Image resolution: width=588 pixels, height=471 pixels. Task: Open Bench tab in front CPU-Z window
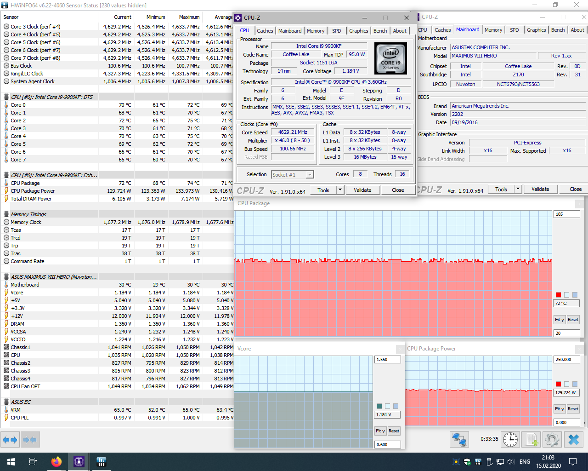[x=380, y=31]
